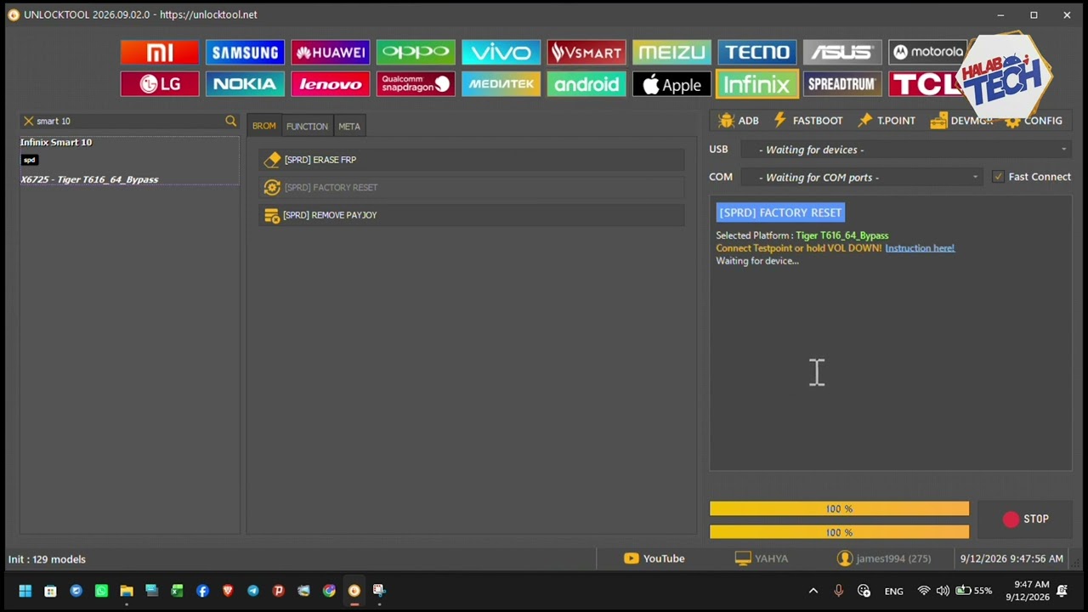1088x612 pixels.
Task: Open the ADB tab
Action: (x=739, y=121)
